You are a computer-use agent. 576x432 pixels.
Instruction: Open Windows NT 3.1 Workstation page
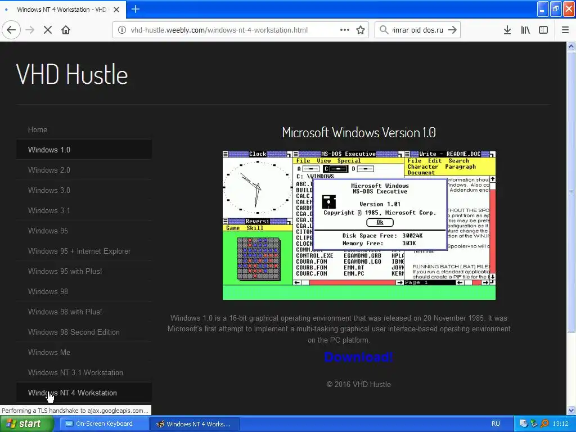(84, 372)
